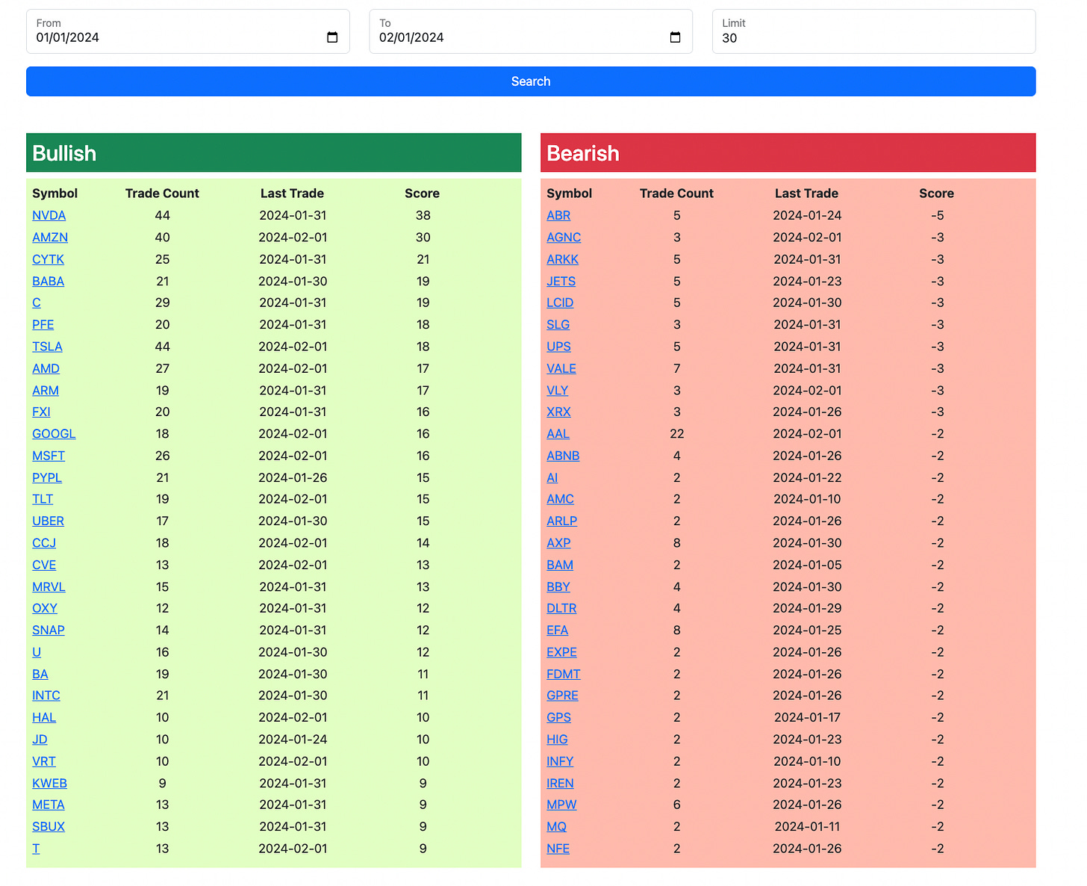Click JD's last trade date 2024-01-24
Viewport: 1087px width, 886px height.
coord(293,739)
